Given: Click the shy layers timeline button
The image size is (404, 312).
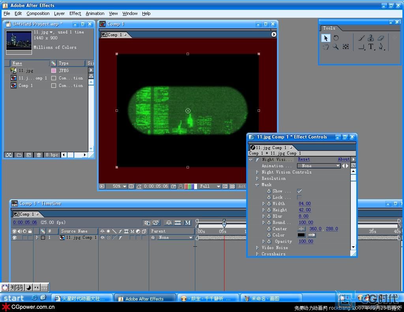Looking at the screenshot, I should pyautogui.click(x=169, y=223).
